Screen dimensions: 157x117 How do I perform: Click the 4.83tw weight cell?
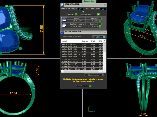click(x=95, y=27)
